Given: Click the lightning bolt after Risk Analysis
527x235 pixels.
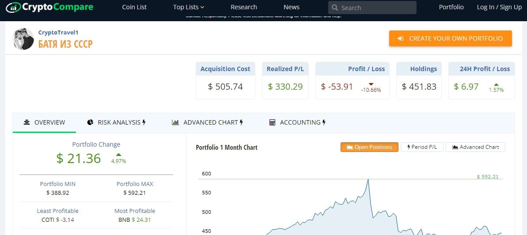Looking at the screenshot, I should (144, 122).
